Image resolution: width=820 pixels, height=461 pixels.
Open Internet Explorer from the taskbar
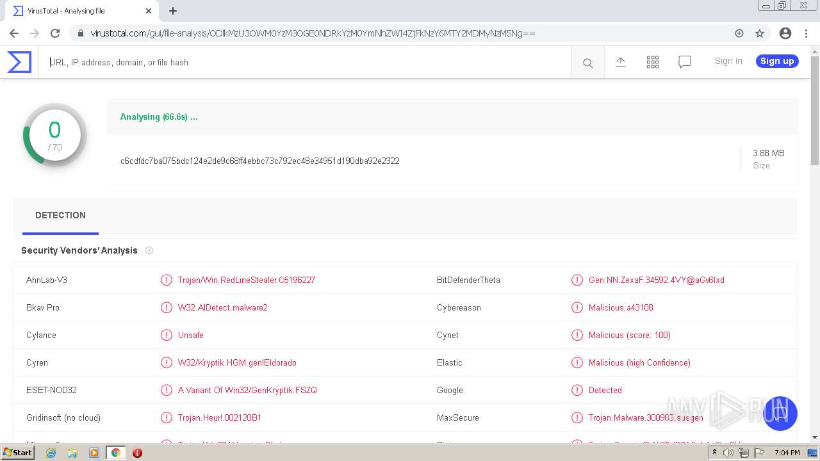pyautogui.click(x=51, y=453)
